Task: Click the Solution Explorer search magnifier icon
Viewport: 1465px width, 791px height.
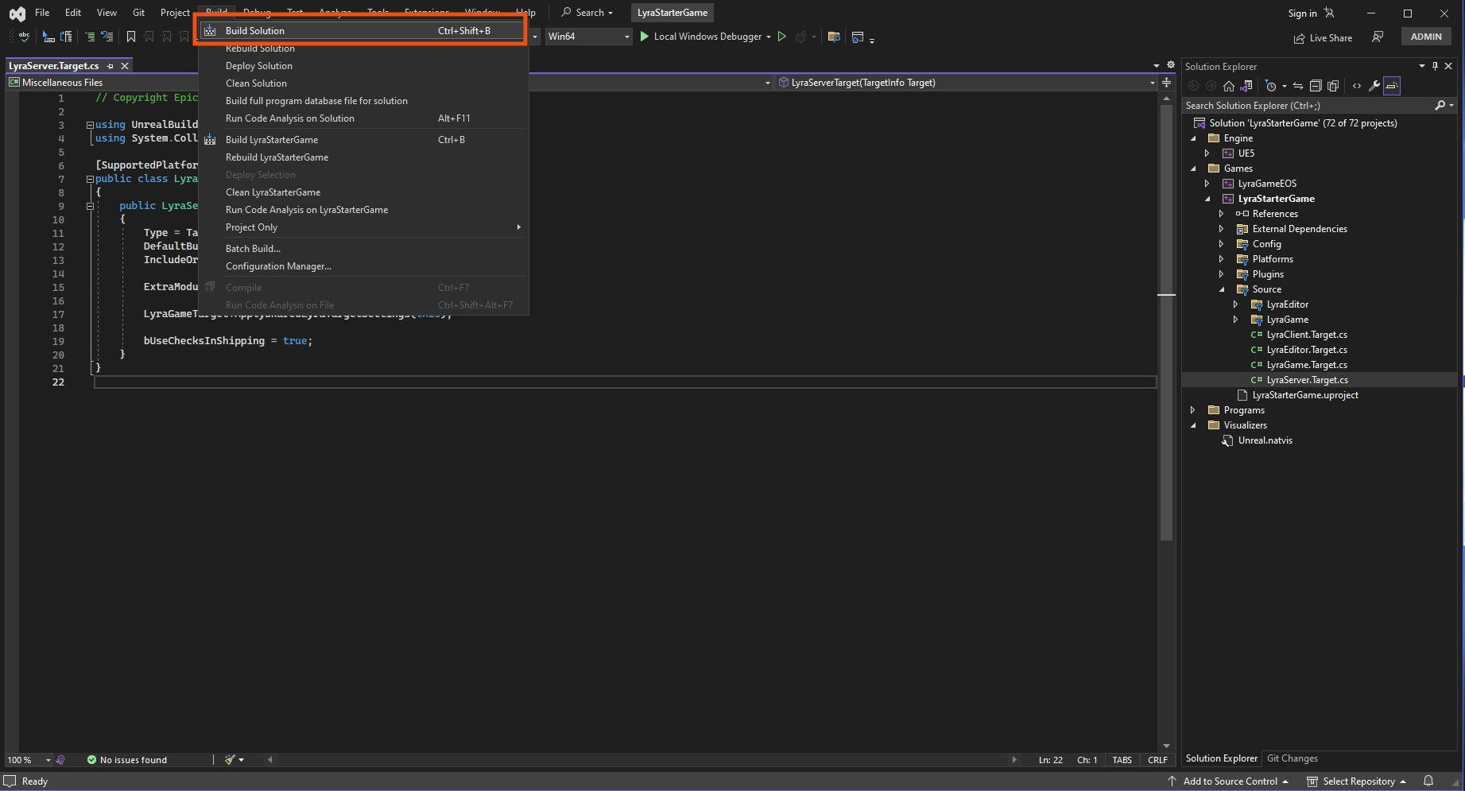Action: click(x=1440, y=105)
